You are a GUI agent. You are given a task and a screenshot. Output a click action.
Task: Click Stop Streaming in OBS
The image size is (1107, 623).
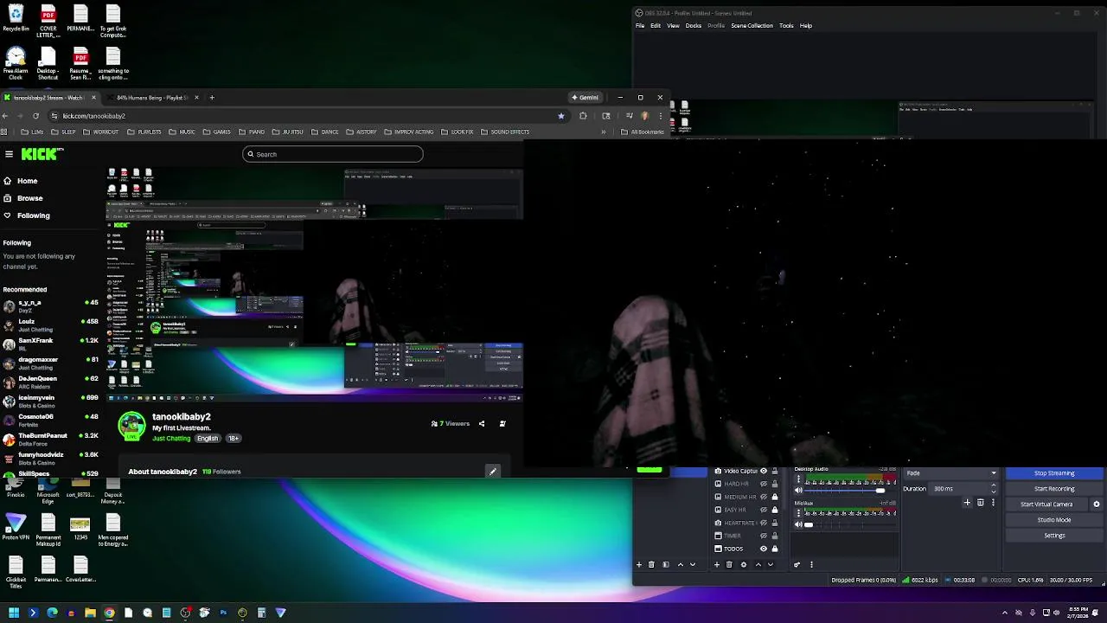[1054, 473]
